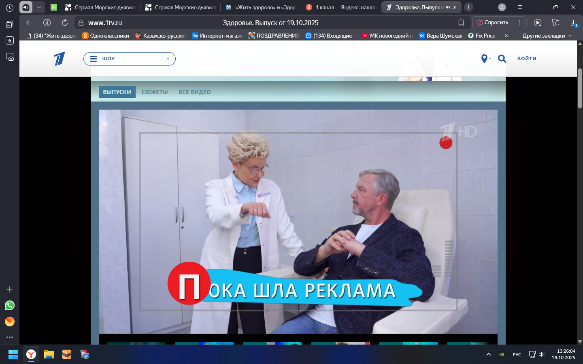The height and width of the screenshot is (364, 583).
Task: Open downloads in the browser toolbar
Action: click(574, 23)
